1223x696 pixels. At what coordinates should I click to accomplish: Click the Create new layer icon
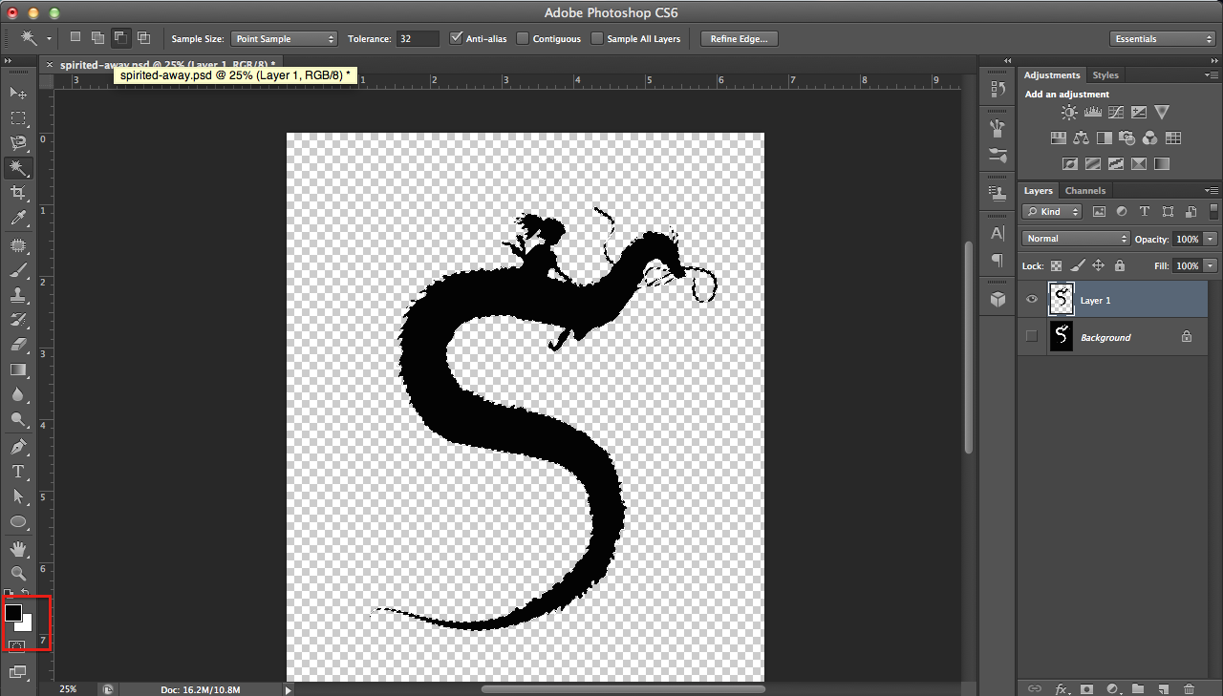1163,688
